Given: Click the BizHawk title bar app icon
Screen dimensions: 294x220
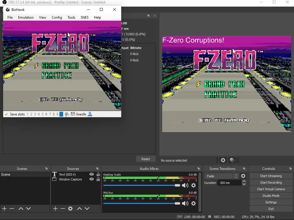Looking at the screenshot, I should pyautogui.click(x=8, y=9).
